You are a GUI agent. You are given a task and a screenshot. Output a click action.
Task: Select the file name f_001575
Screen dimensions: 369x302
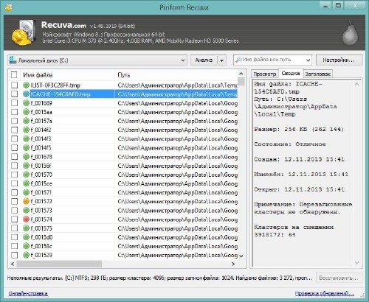coord(41,228)
